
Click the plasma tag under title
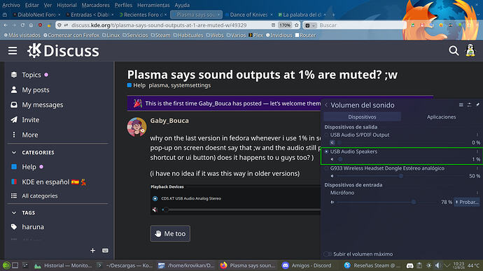(158, 85)
